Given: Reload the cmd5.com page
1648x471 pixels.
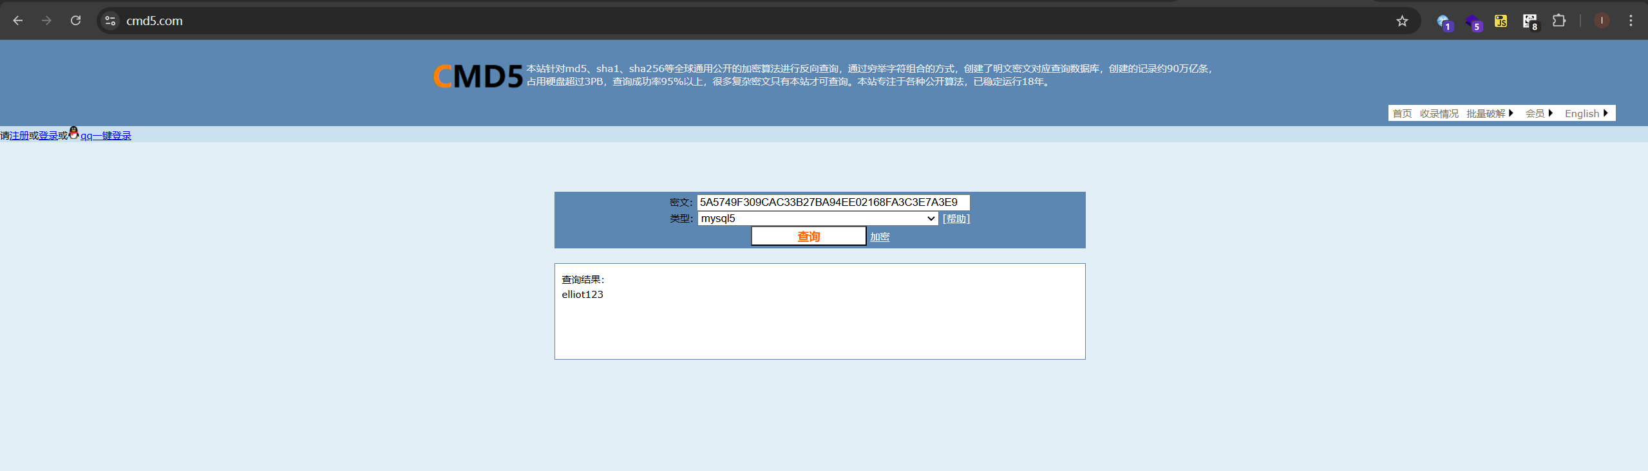Looking at the screenshot, I should pos(75,21).
